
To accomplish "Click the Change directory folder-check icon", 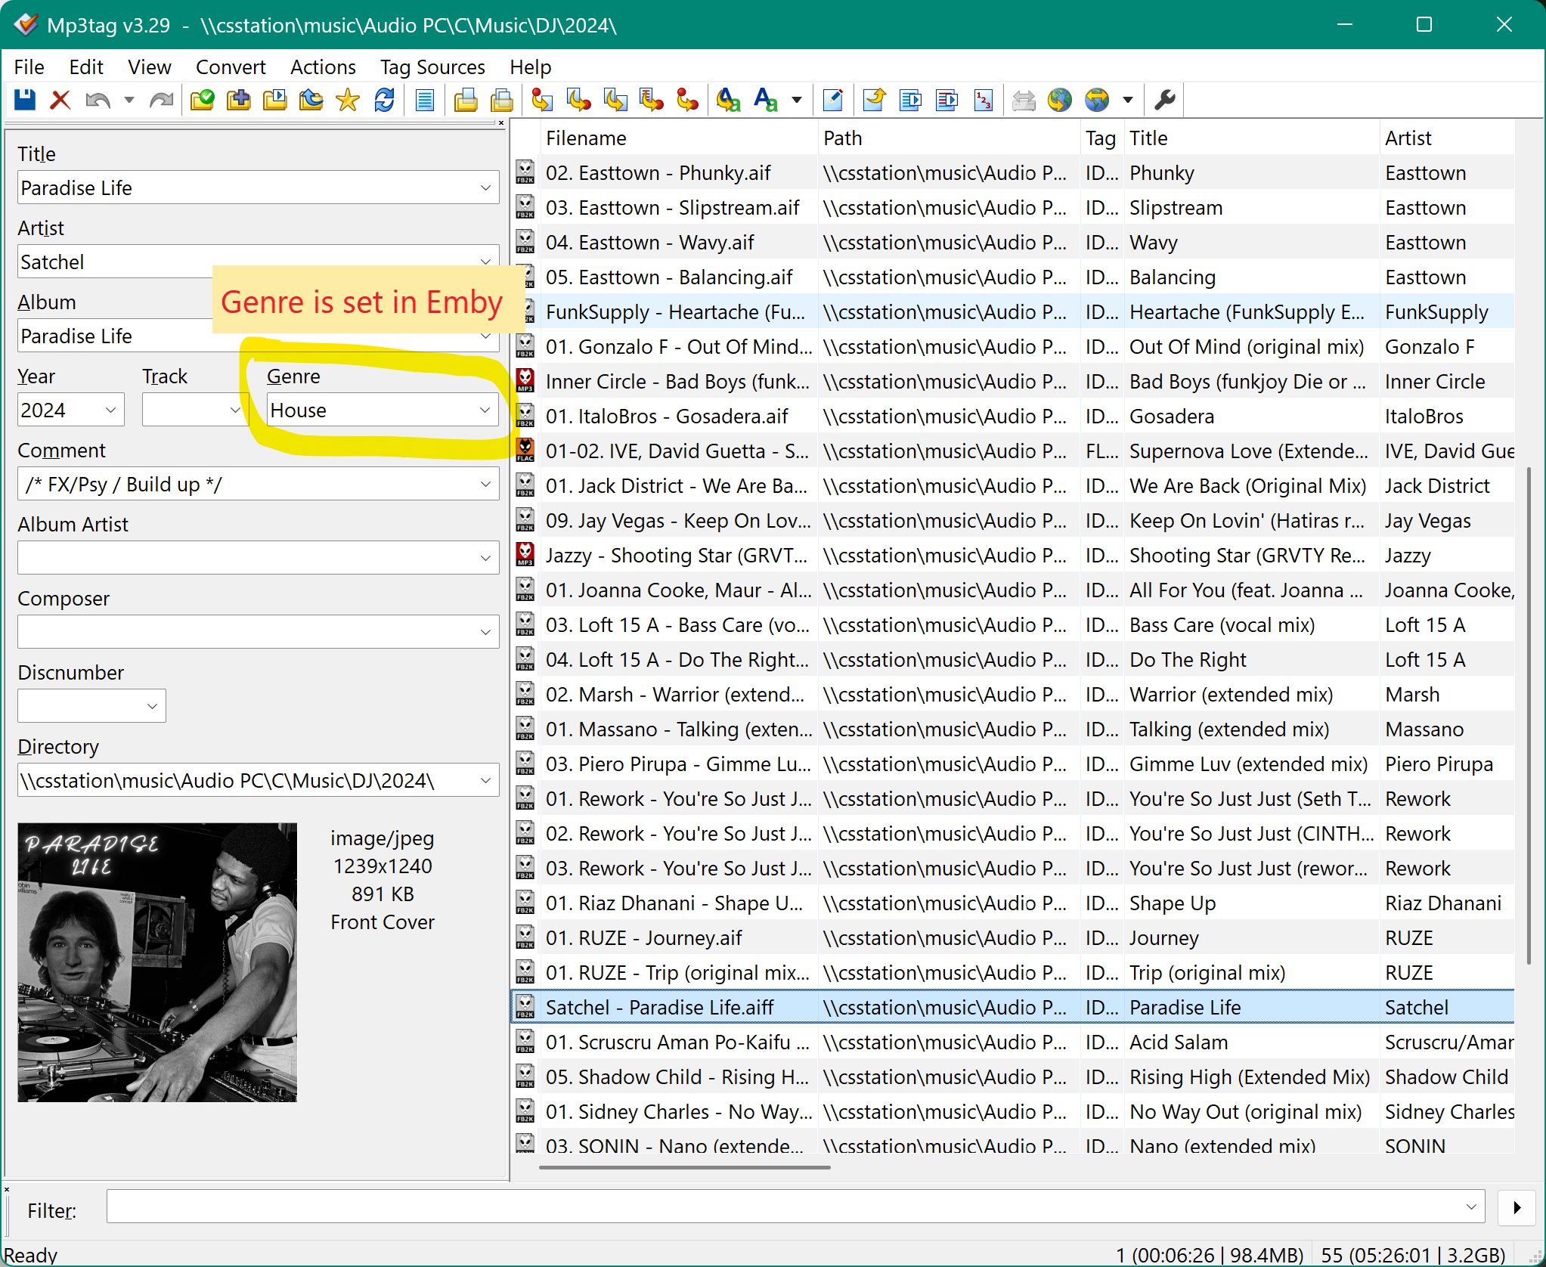I will [x=202, y=100].
